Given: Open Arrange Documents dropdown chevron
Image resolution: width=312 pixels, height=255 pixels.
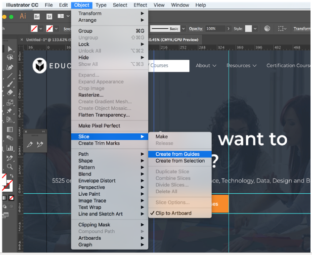Looking at the screenshot, I should pyautogui.click(x=68, y=16).
